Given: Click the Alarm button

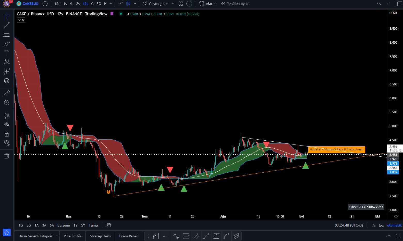Looking at the screenshot, I should click(207, 4).
